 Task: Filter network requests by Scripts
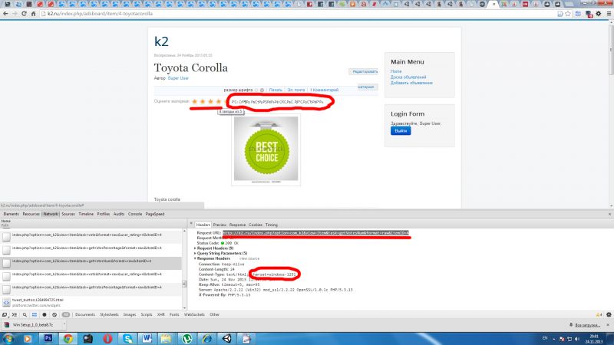147,314
